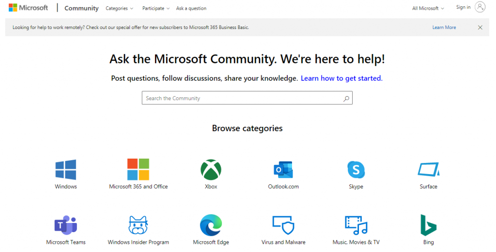Click the Xbox label text
Image resolution: width=496 pixels, height=252 pixels.
(x=211, y=187)
